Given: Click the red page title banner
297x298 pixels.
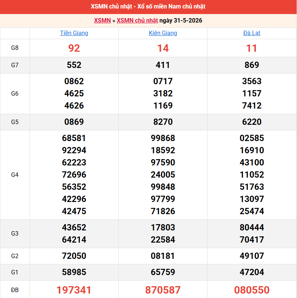Looking at the screenshot, I should pos(148,7).
